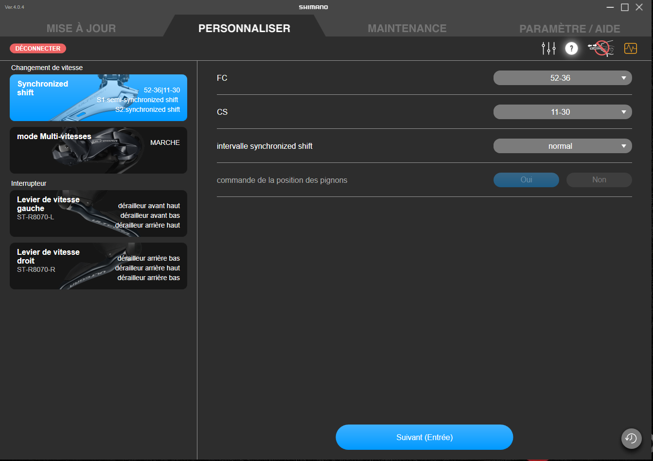The height and width of the screenshot is (461, 653).
Task: Switch to the MAINTENANCE tab
Action: tap(407, 28)
